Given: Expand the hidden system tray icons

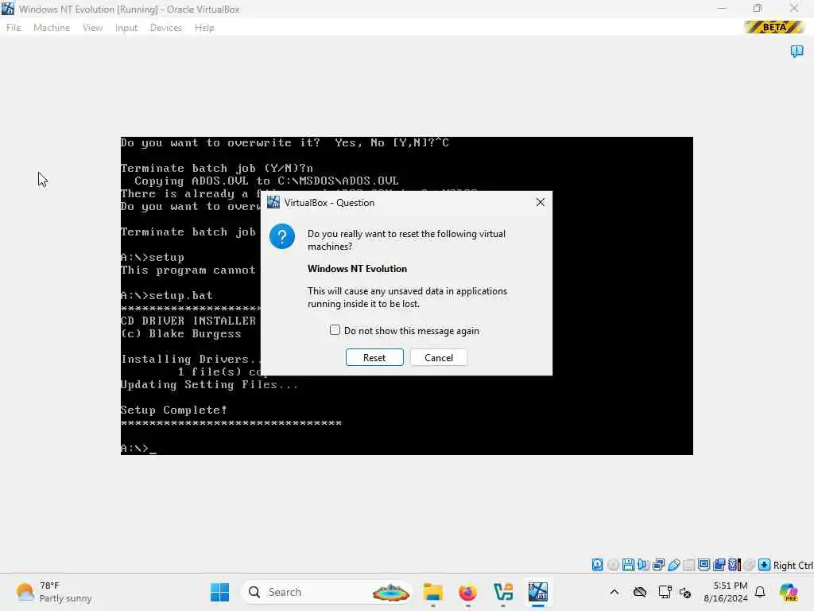Looking at the screenshot, I should pyautogui.click(x=614, y=592).
